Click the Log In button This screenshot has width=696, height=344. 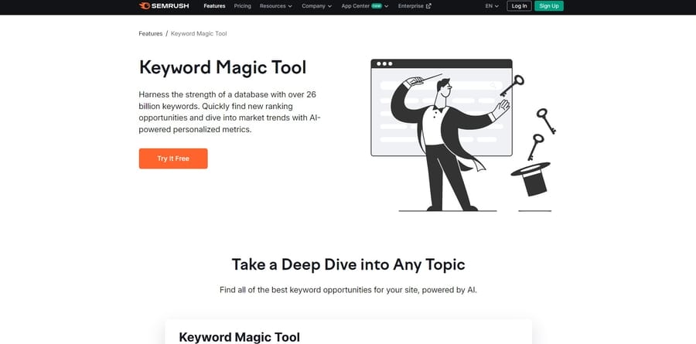click(x=519, y=5)
